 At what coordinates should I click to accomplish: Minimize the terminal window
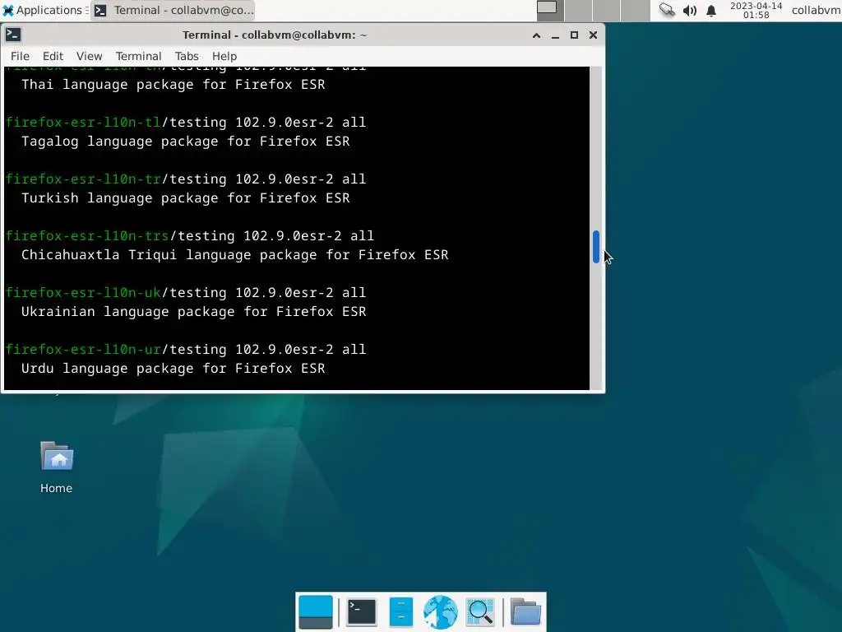[555, 35]
